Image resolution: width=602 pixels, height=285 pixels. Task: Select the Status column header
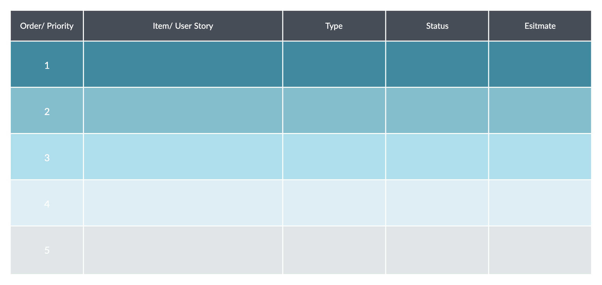tap(437, 26)
